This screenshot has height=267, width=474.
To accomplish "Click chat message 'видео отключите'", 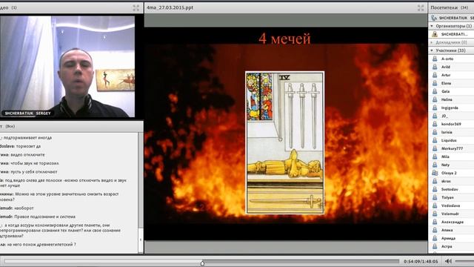I will point(27,155).
